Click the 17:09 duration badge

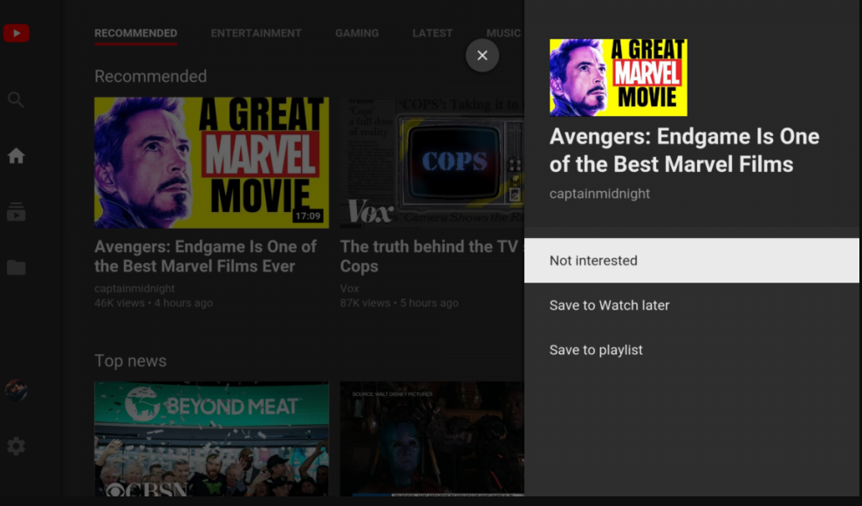point(308,216)
